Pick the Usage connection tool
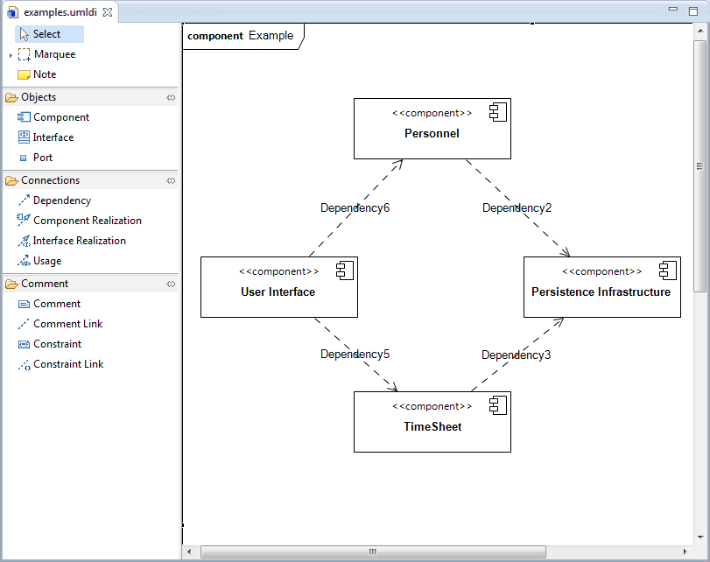 (x=46, y=261)
